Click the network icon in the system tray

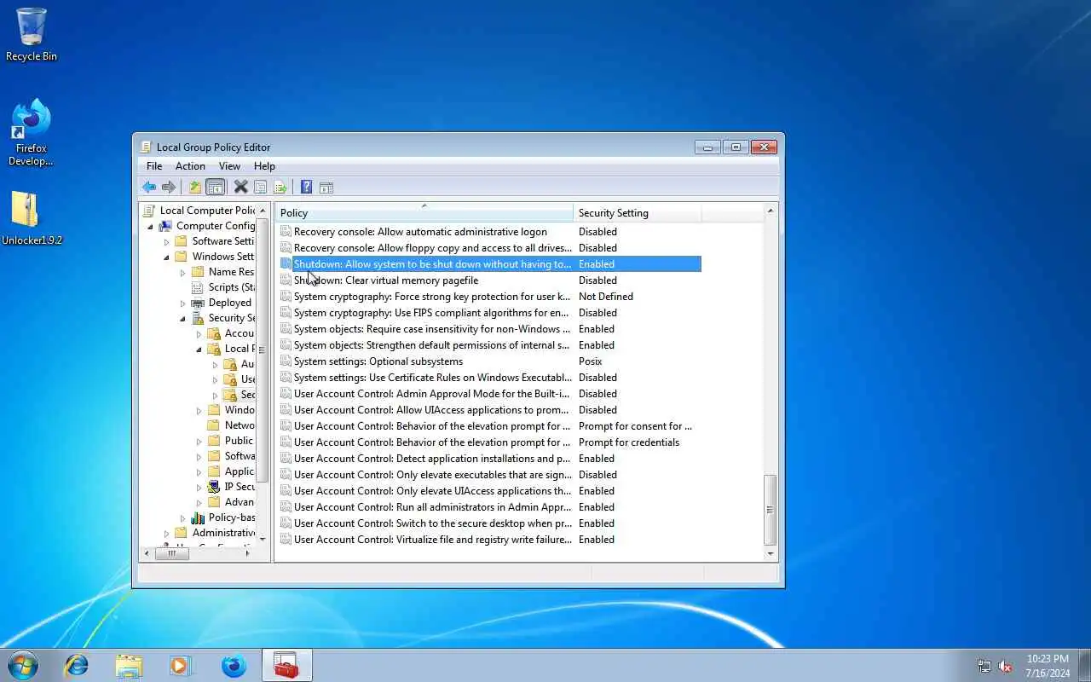[x=984, y=666]
